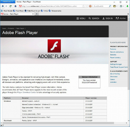Show the list of all tabs

tap(128, 14)
